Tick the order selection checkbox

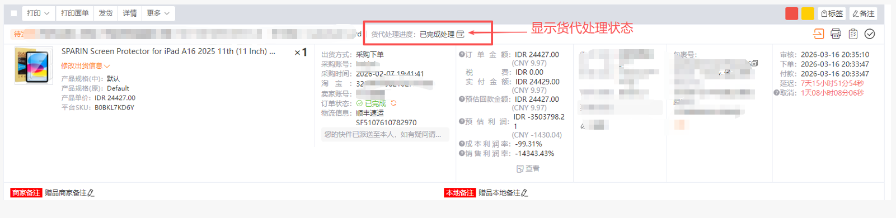coord(14,13)
